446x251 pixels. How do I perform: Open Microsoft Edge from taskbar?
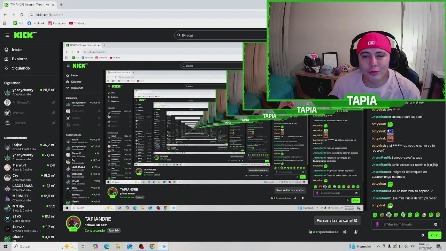pyautogui.click(x=107, y=246)
